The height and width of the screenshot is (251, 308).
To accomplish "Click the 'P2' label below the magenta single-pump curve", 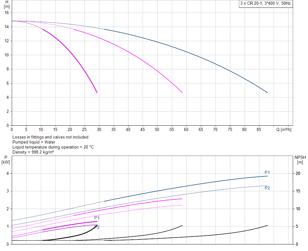I will 97,227.
